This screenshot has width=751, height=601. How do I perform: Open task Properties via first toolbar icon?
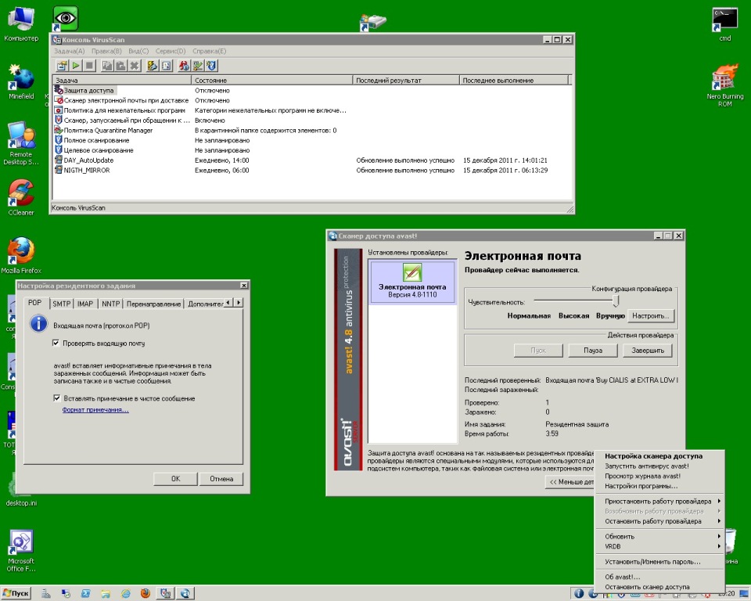[x=63, y=66]
